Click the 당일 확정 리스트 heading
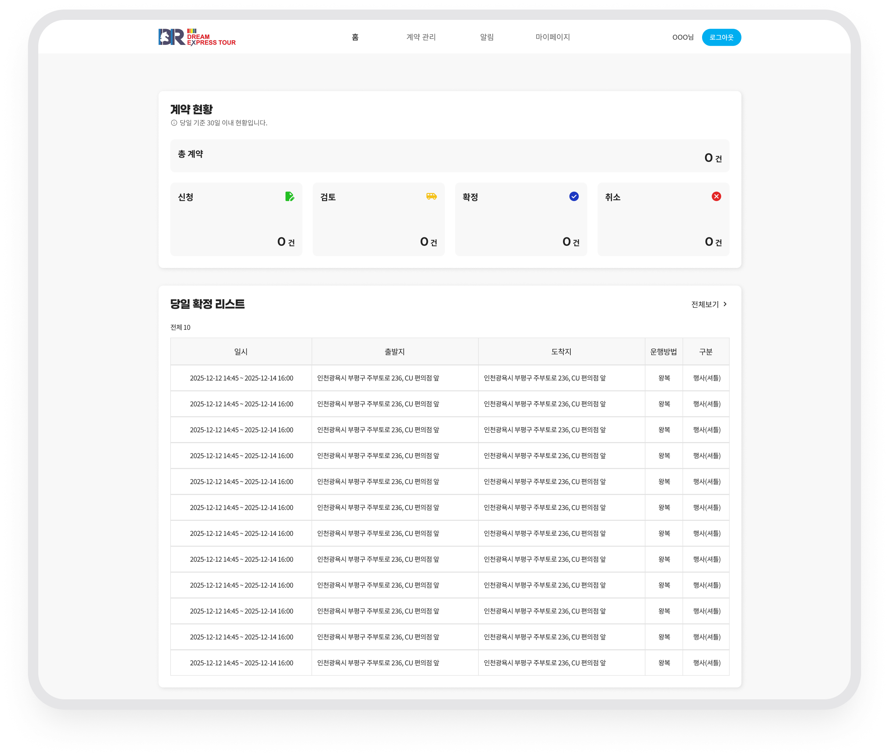Screen dimensions: 889x756 (208, 304)
